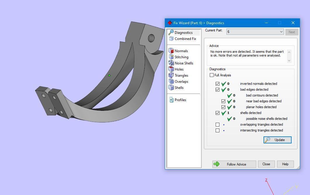
Task: Click Advice box scroll down arrow
Action: click(289, 61)
